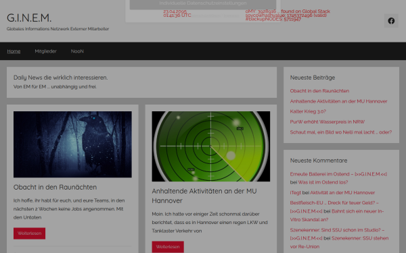The width and height of the screenshot is (406, 253).
Task: Click the Neueste Kommentare heading
Action: (319, 161)
